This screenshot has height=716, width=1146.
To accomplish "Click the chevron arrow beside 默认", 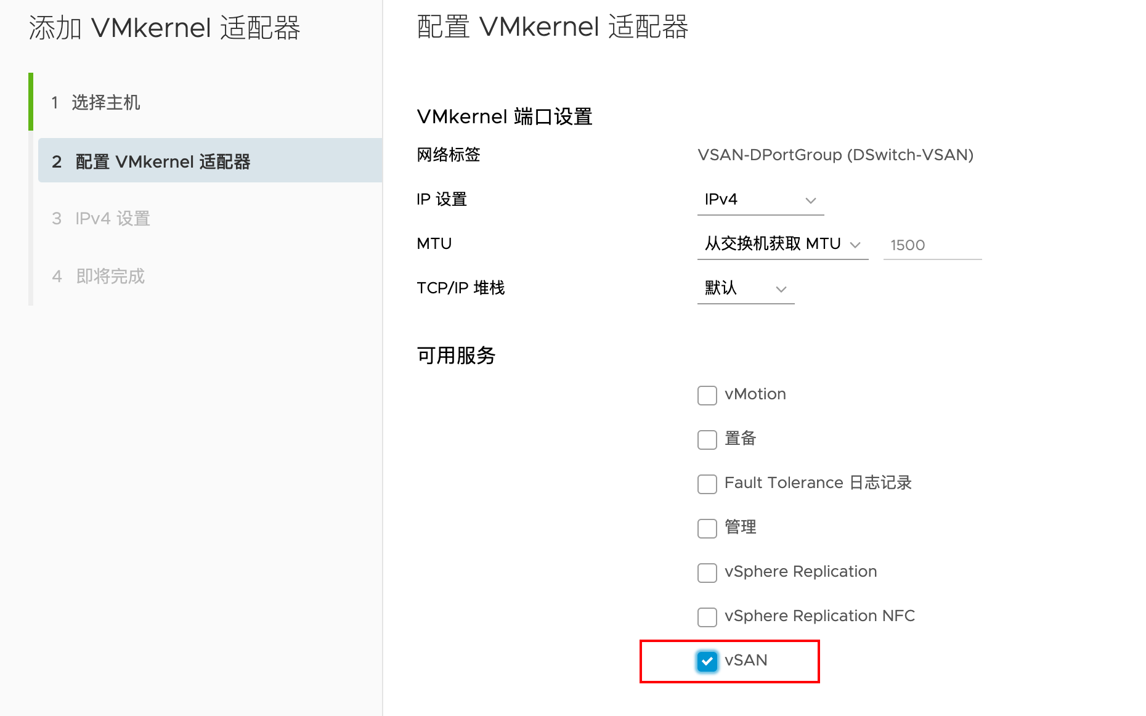I will tap(781, 290).
